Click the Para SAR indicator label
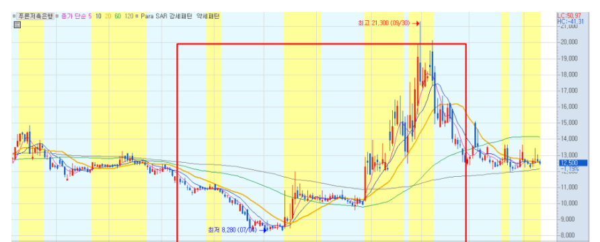 (153, 16)
